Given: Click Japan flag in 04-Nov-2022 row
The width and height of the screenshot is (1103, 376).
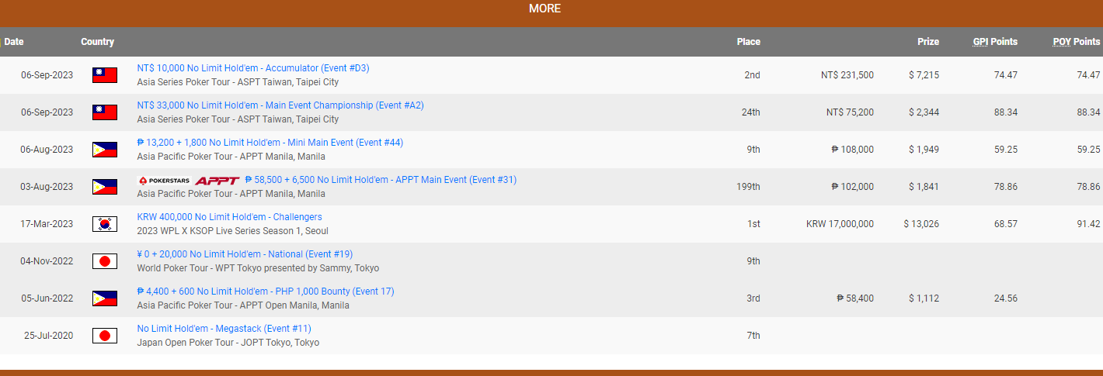Looking at the screenshot, I should tap(104, 261).
